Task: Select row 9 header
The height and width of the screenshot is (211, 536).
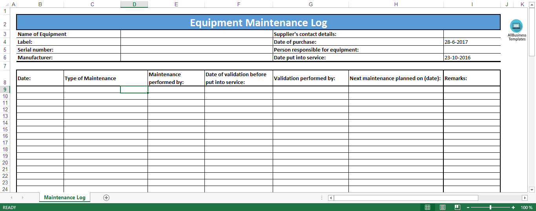Action: [5, 89]
